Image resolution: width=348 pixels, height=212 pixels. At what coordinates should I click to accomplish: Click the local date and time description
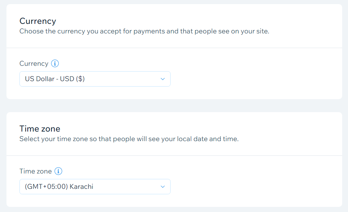(129, 139)
